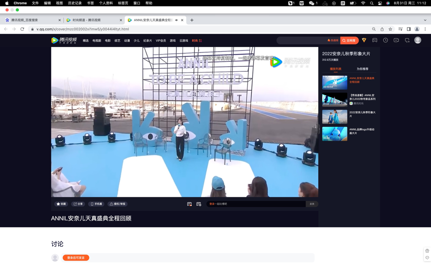Click the gift icon at right edge
Viewport: 431px width, 269px height.
coord(427,251)
